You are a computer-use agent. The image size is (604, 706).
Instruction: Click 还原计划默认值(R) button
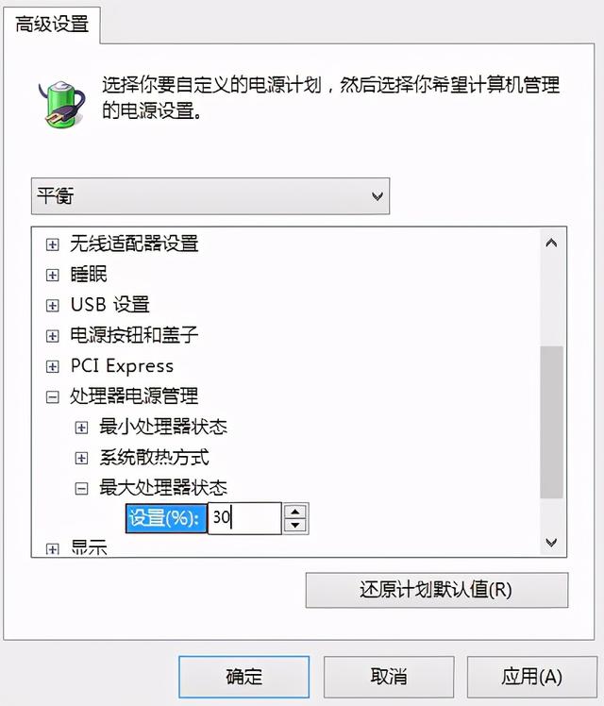point(437,590)
